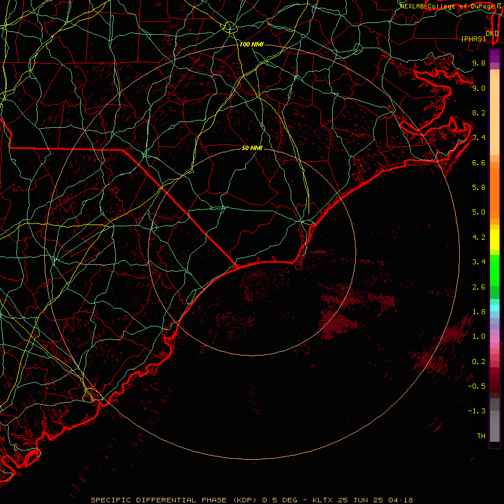
Task: Click the -0.5 scale value
Action: pos(477,386)
